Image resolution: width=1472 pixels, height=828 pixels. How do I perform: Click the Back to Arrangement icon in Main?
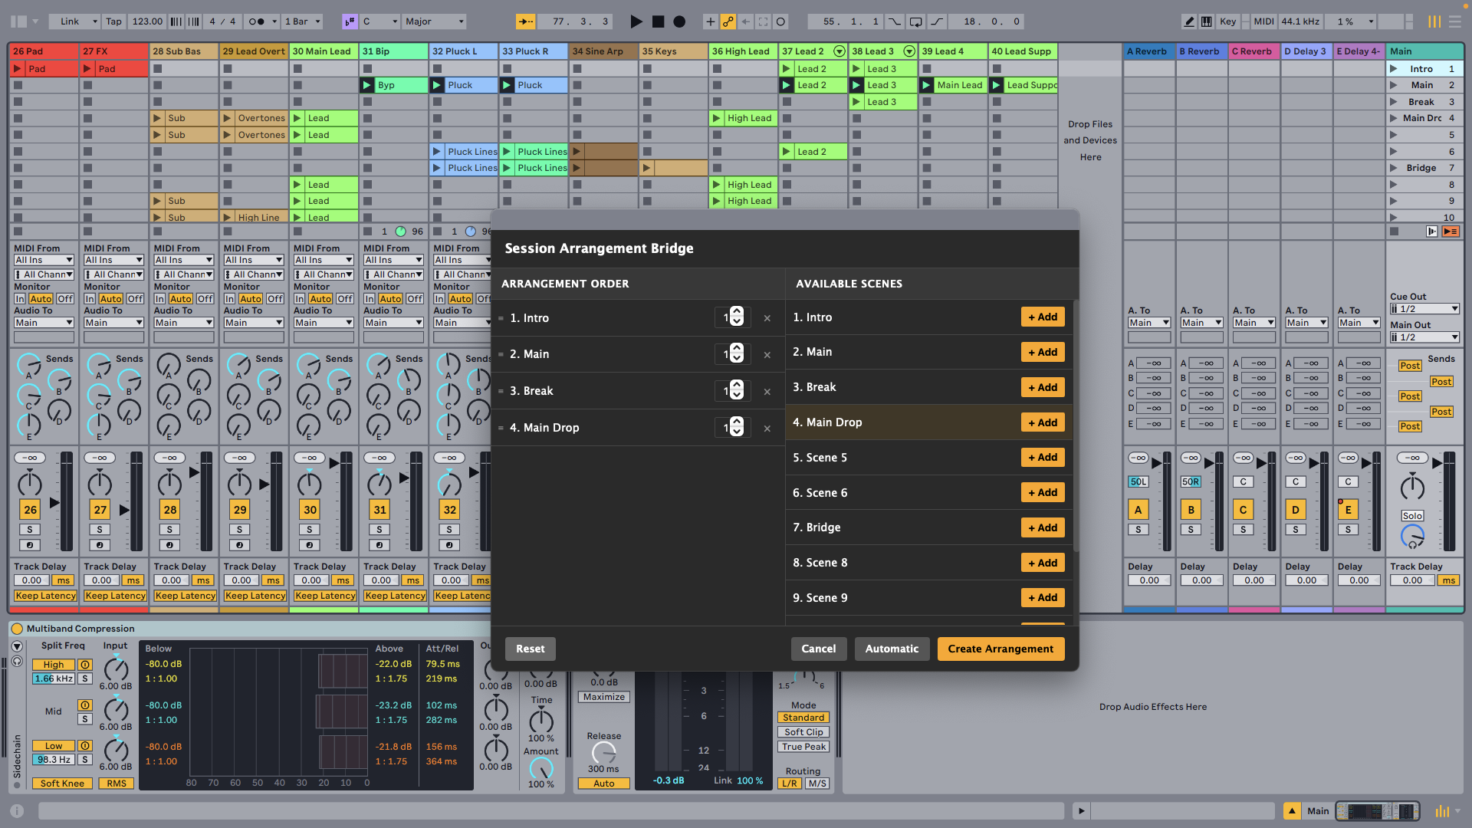pos(1451,232)
